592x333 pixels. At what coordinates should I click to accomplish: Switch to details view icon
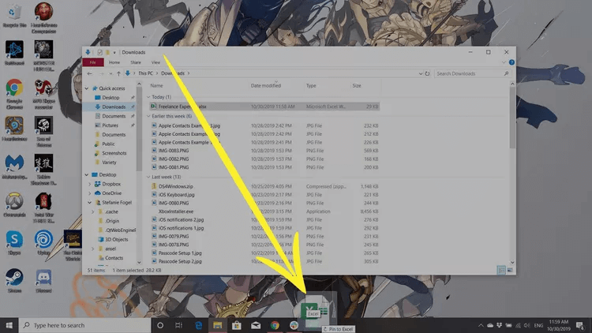[x=501, y=271]
